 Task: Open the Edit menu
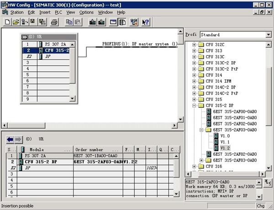click(x=31, y=12)
